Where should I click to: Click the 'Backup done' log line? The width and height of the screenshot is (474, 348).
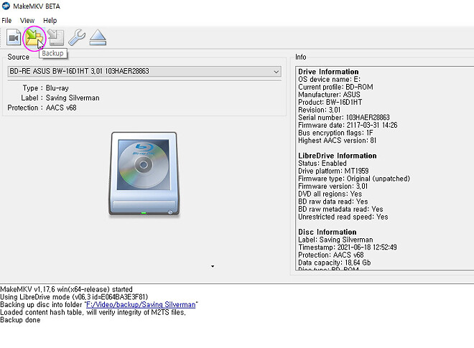click(20, 320)
